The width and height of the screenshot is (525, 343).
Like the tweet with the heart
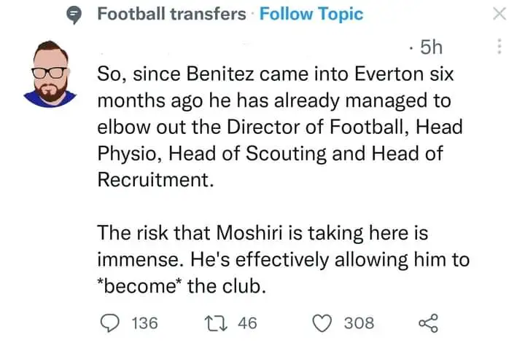coord(324,323)
